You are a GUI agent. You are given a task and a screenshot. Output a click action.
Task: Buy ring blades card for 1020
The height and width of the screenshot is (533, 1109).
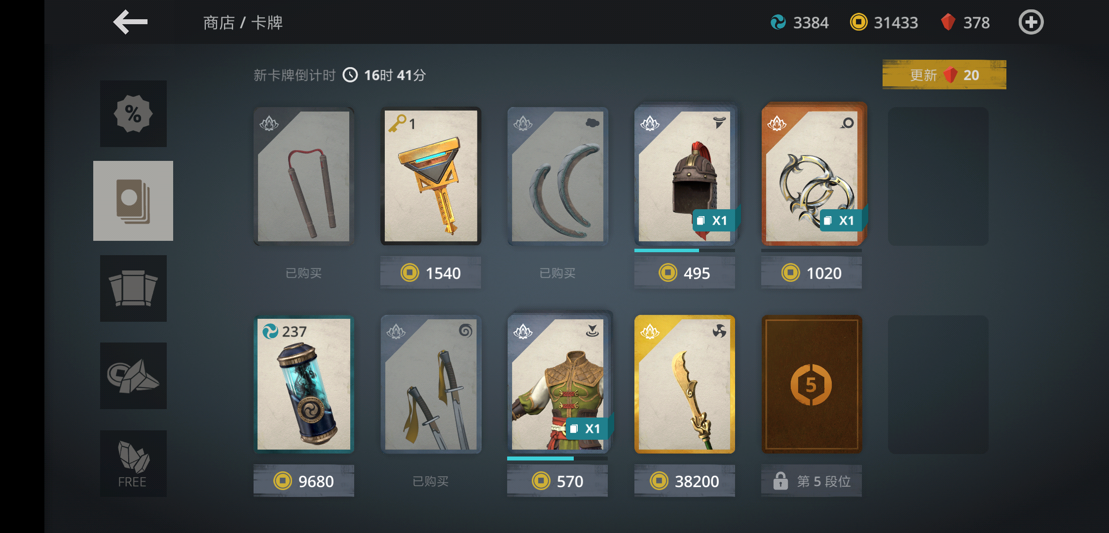pos(812,272)
